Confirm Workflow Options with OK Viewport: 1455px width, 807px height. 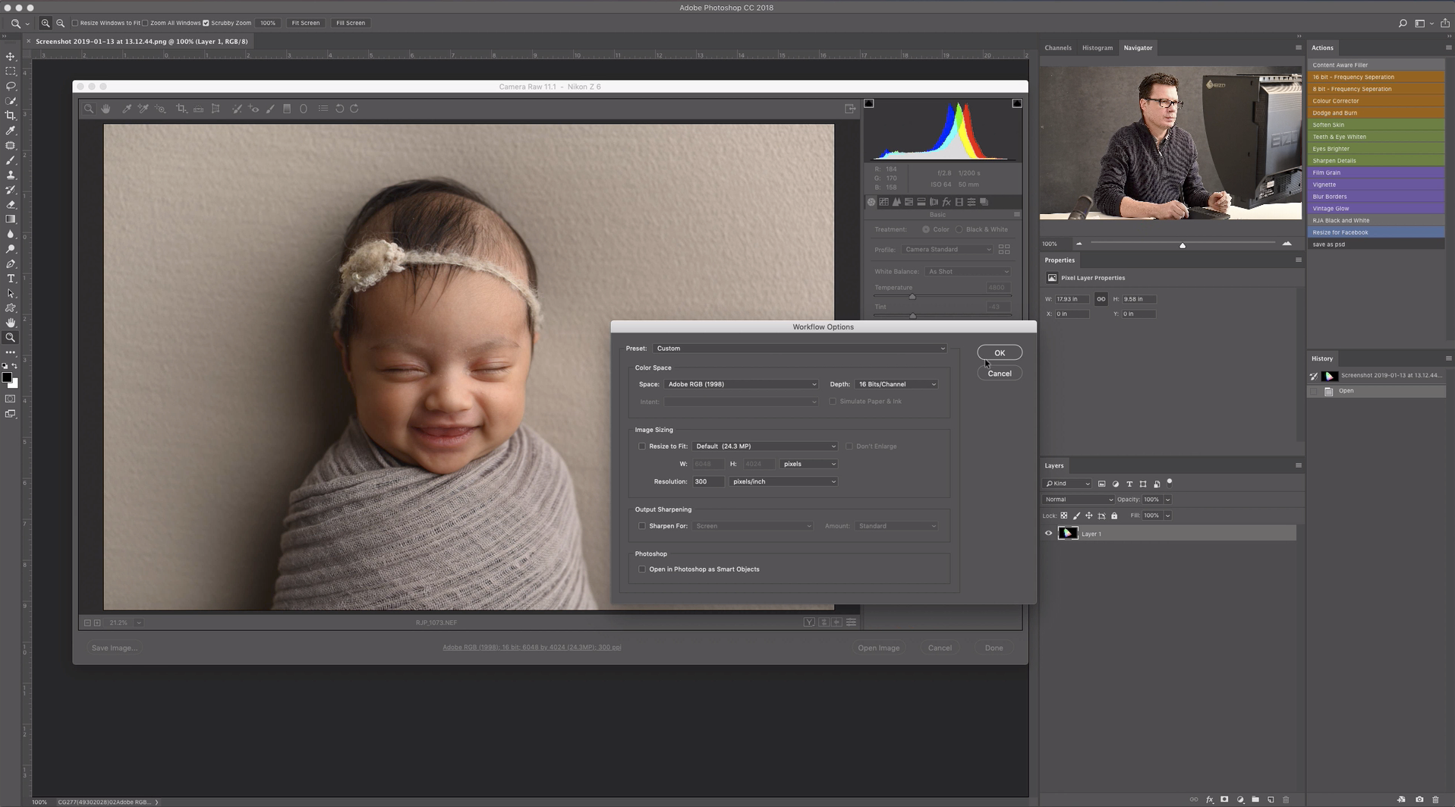[999, 353]
